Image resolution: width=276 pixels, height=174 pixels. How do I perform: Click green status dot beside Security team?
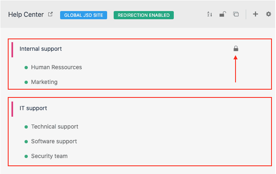26,156
